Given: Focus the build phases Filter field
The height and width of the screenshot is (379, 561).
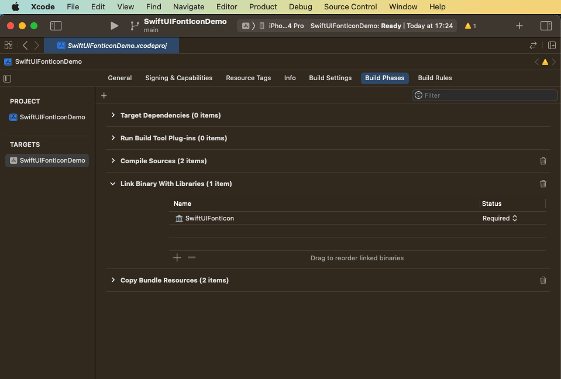Looking at the screenshot, I should tap(484, 95).
